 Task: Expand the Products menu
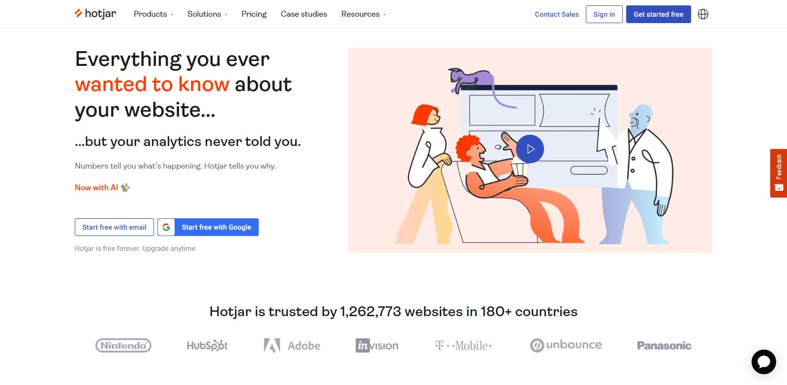[153, 14]
